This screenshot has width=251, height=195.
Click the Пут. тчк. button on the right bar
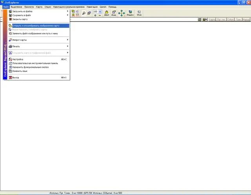pyautogui.click(x=221, y=20)
